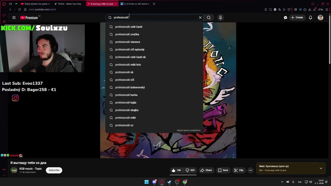This screenshot has height=186, width=331.
Task: Go back in browser history
Action: coord(10,10)
